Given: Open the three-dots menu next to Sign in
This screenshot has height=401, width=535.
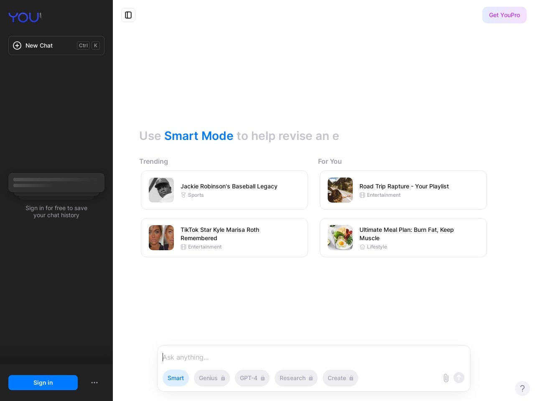Looking at the screenshot, I should (x=94, y=383).
